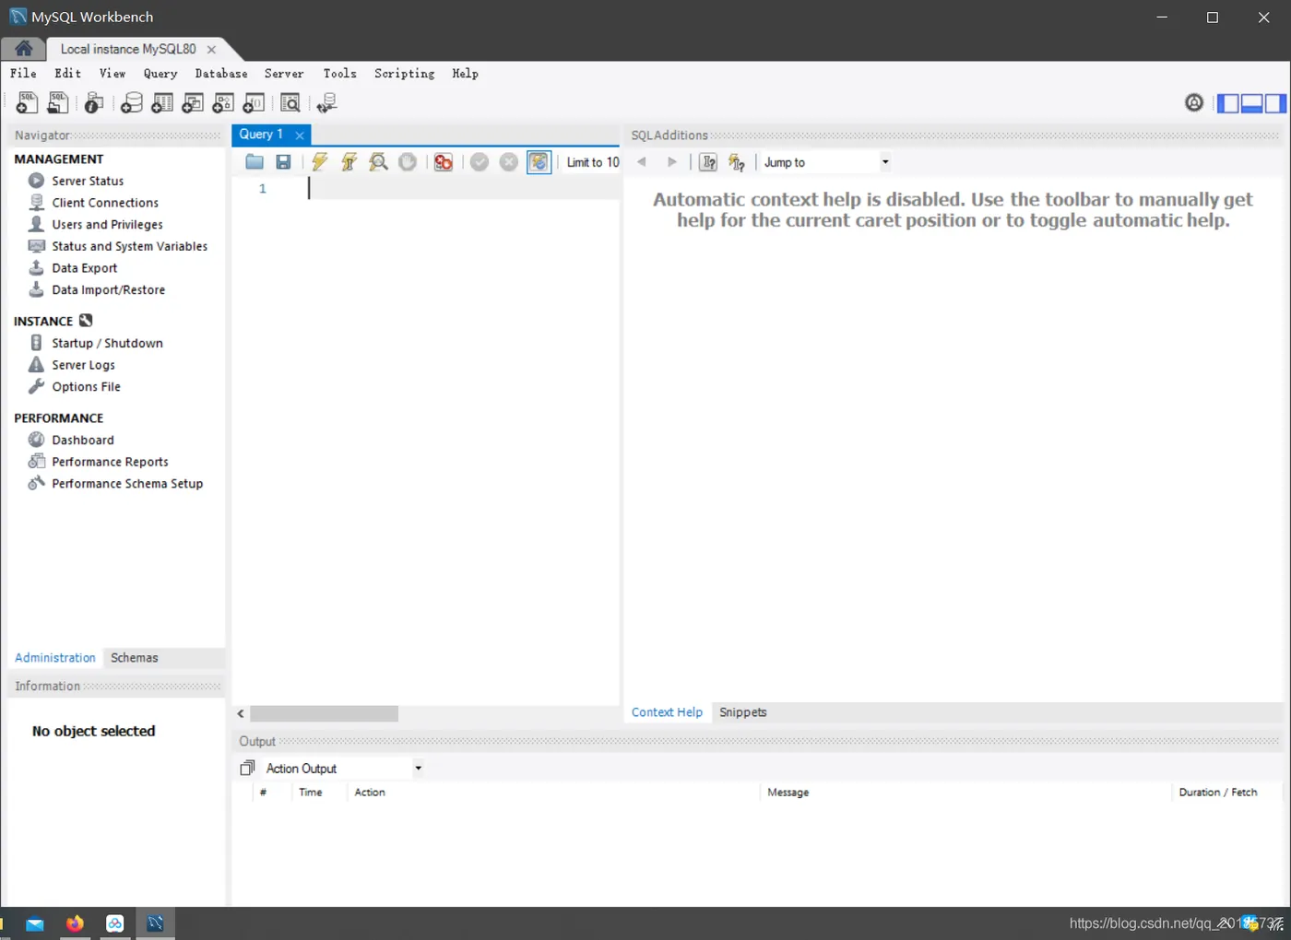Image resolution: width=1291 pixels, height=940 pixels.
Task: Open SQL script file icon
Action: (x=58, y=102)
